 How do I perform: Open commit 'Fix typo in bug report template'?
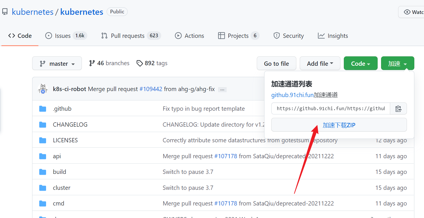coord(204,109)
